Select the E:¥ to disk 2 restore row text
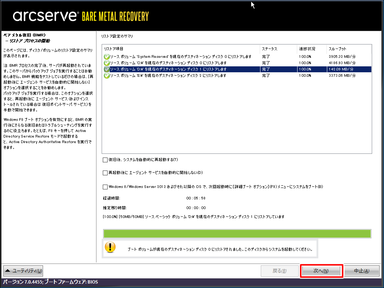This screenshot has height=288, width=384. click(168, 76)
